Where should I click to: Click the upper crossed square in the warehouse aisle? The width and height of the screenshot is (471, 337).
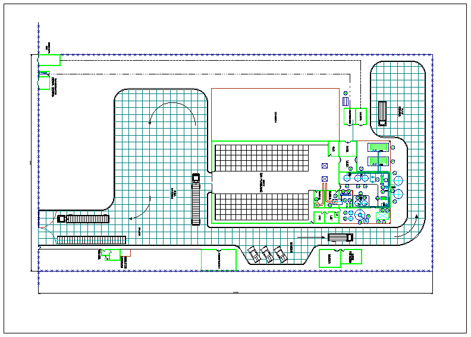coord(325,166)
